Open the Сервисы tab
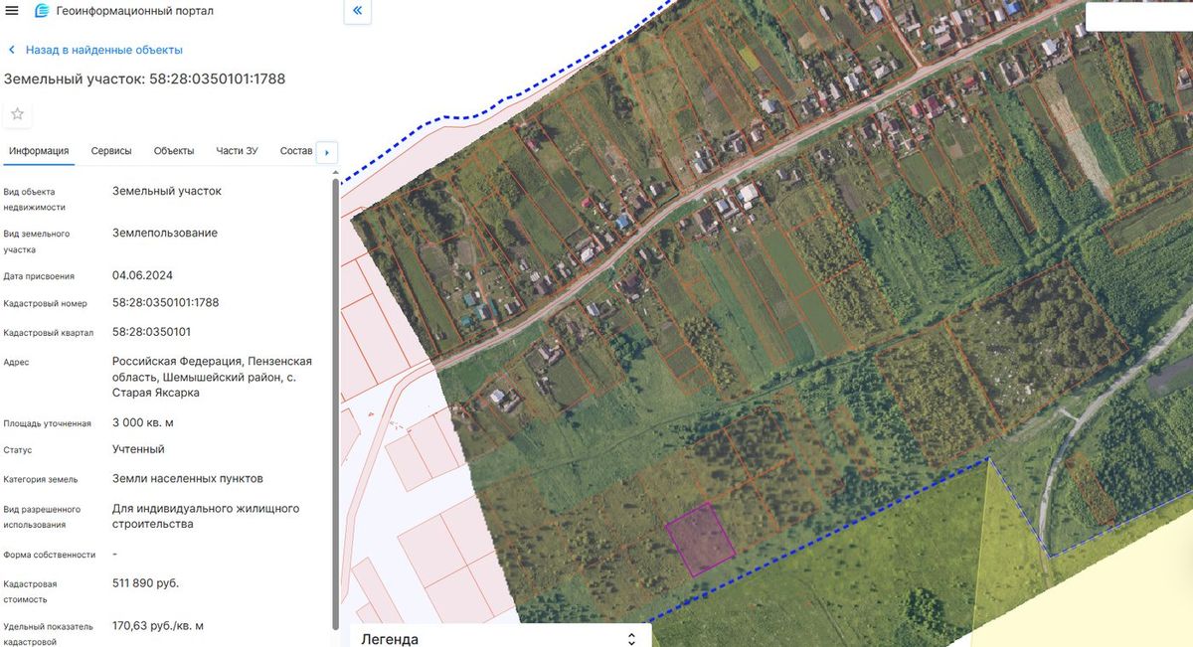Viewport: 1193px width, 647px height. (111, 151)
